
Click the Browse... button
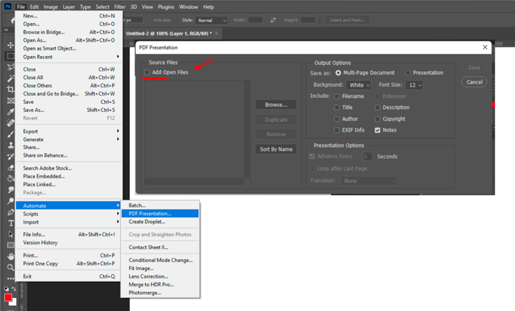tap(276, 105)
